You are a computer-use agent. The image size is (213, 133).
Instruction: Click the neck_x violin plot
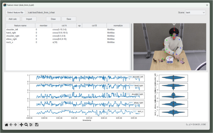[173, 113]
